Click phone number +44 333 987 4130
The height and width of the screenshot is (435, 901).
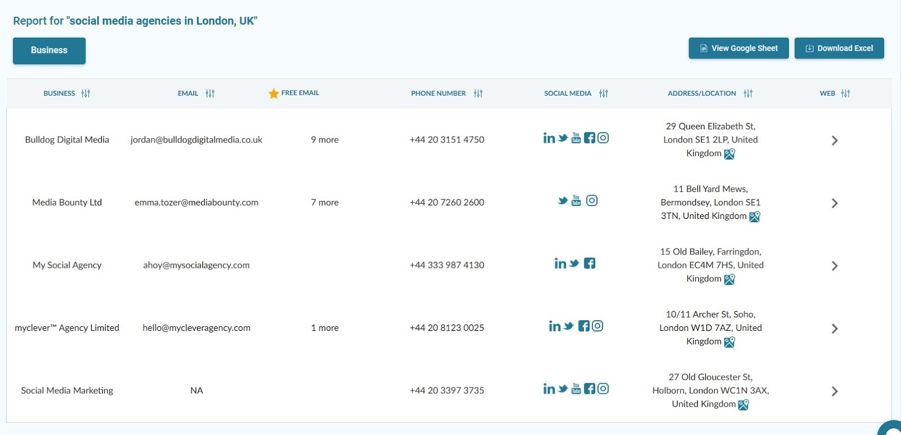447,265
